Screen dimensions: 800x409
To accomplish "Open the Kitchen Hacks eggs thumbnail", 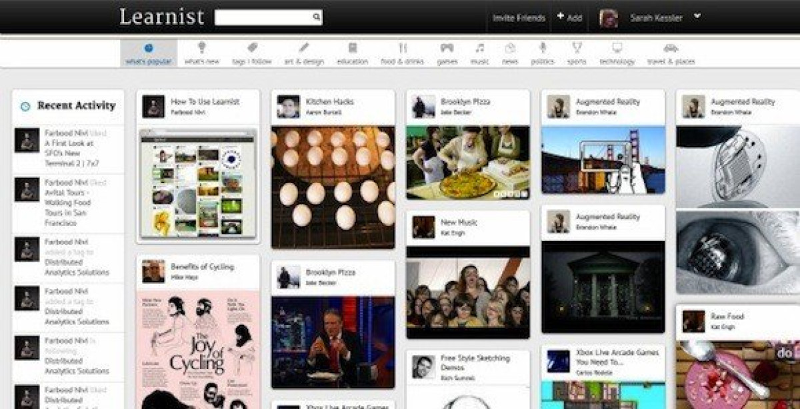I will pyautogui.click(x=333, y=187).
